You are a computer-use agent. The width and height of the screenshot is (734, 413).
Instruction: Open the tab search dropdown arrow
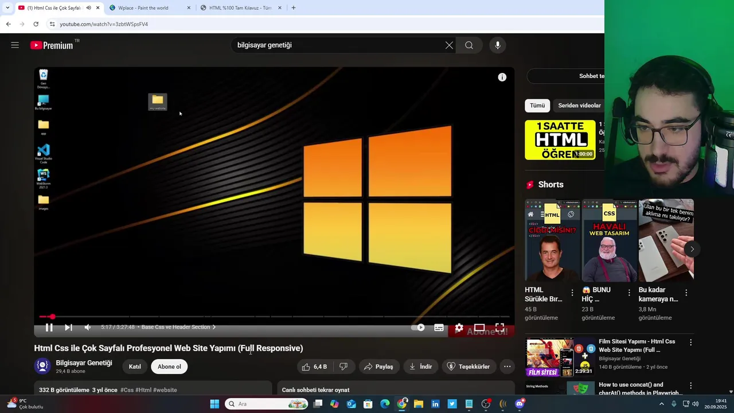(7, 8)
